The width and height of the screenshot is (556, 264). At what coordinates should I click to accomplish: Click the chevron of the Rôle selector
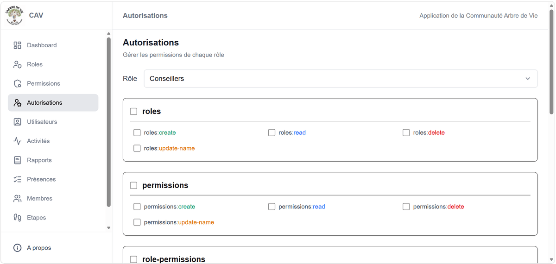tap(528, 79)
